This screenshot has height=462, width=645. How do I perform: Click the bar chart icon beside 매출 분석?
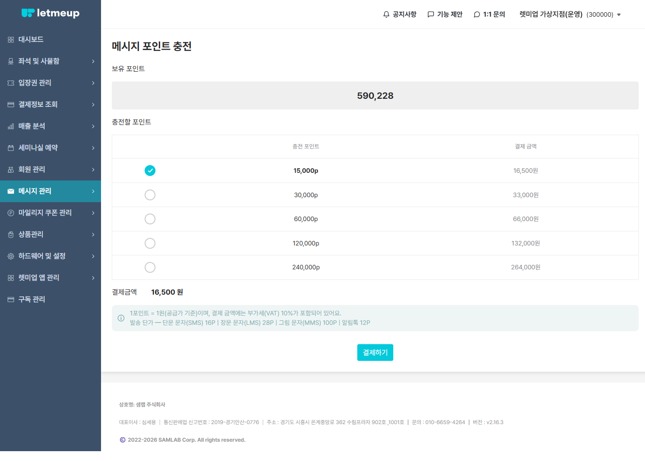(11, 126)
